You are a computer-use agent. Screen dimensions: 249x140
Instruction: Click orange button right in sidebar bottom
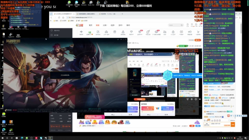pyautogui.click(x=66, y=126)
